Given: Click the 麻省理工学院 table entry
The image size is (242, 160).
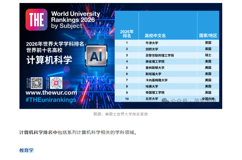Looking at the screenshot, I should click(x=155, y=62).
